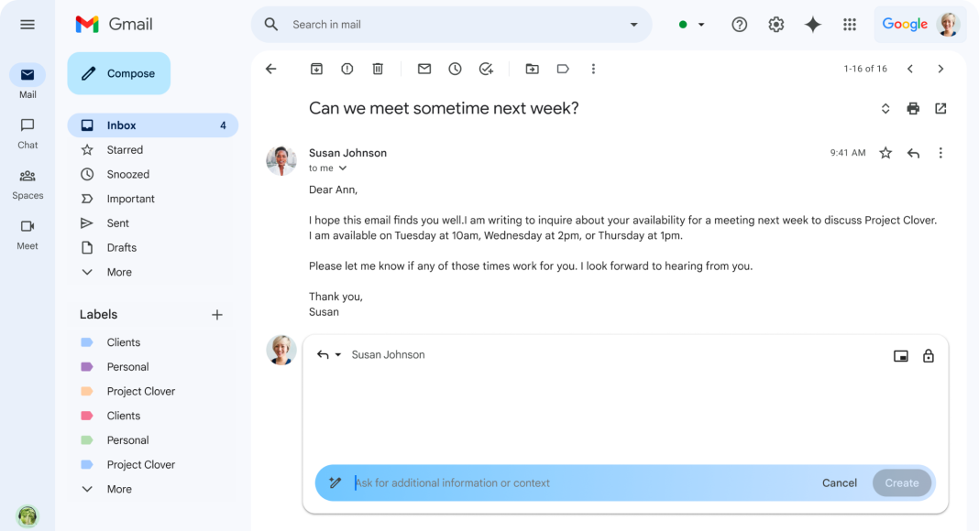Add this email to Tasks
This screenshot has width=979, height=531.
tap(486, 69)
